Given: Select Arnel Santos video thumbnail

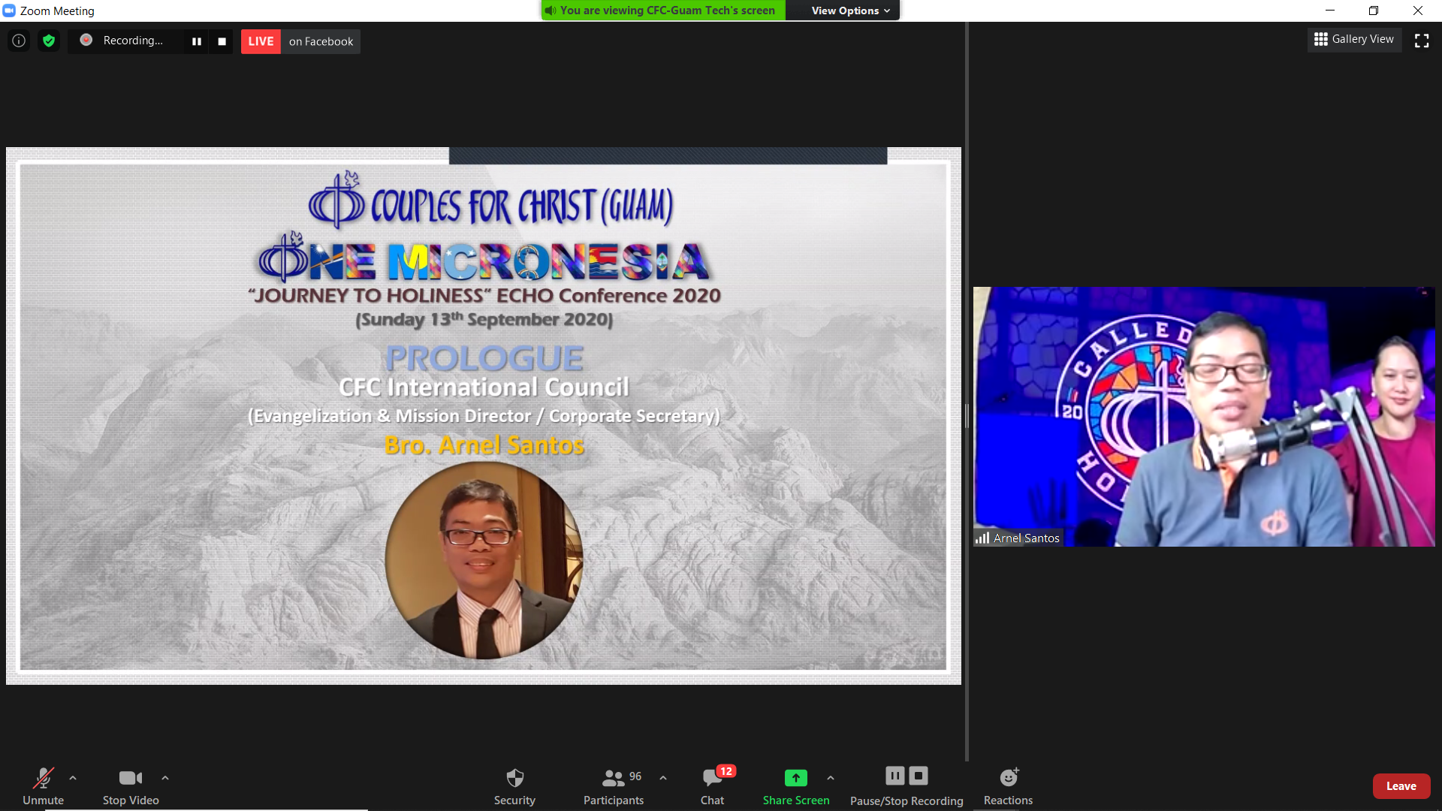Looking at the screenshot, I should tap(1204, 417).
